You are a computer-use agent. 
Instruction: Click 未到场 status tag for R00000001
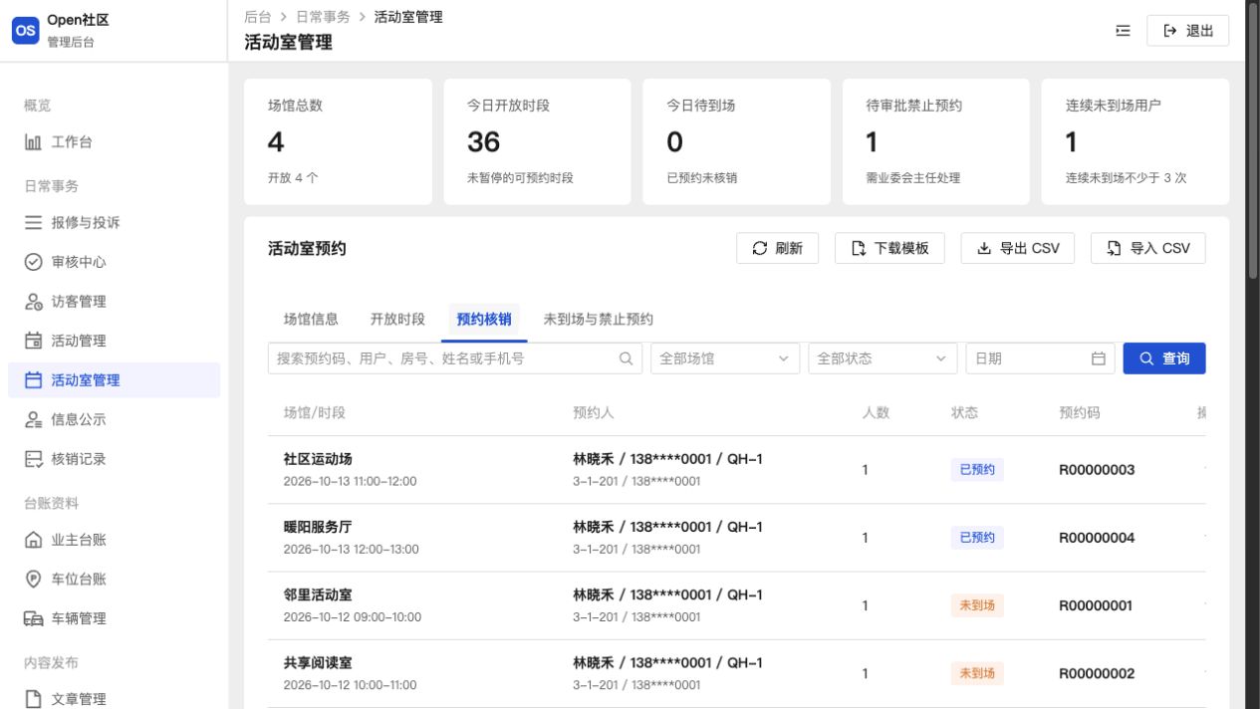977,605
